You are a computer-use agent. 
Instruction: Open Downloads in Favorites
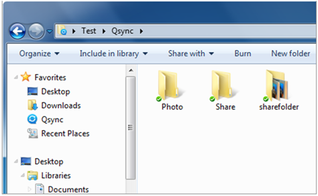(61, 105)
